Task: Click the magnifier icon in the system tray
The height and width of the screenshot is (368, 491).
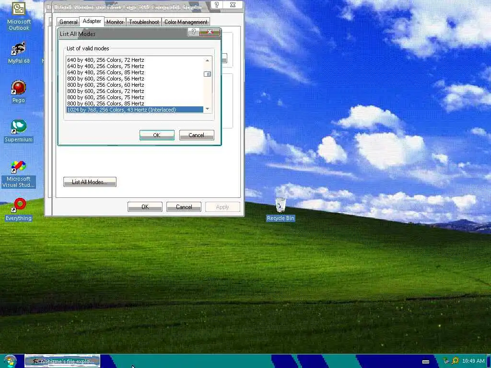Action: [x=456, y=361]
